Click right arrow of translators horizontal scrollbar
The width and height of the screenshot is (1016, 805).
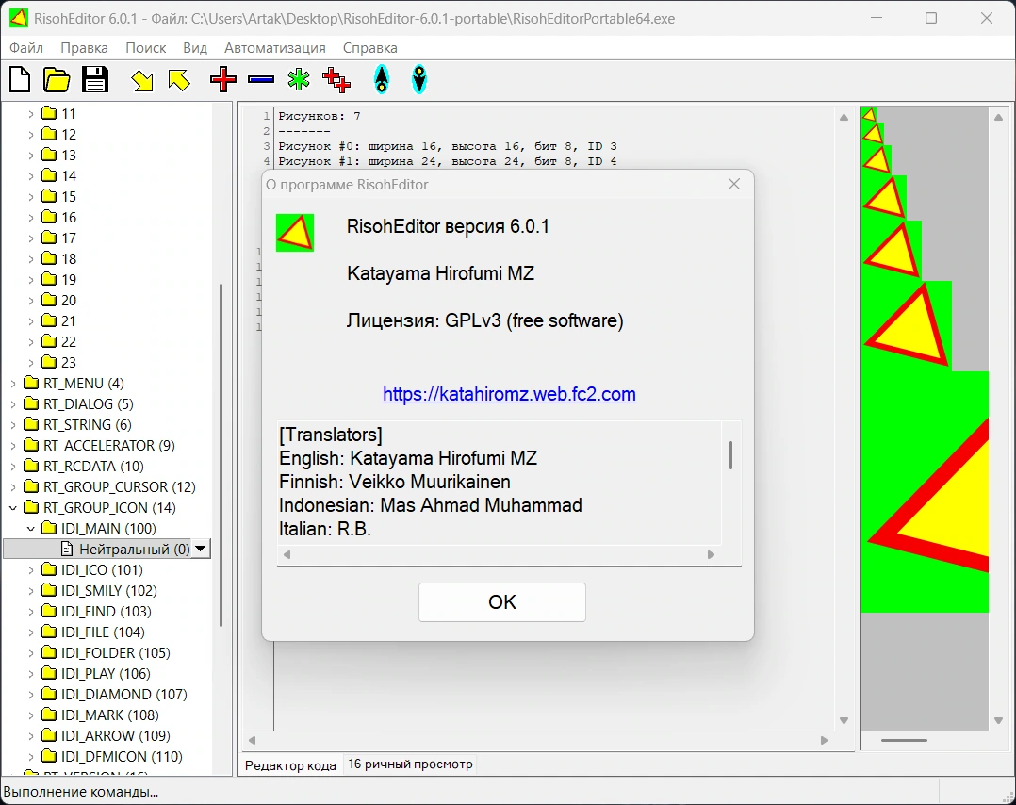coord(711,555)
